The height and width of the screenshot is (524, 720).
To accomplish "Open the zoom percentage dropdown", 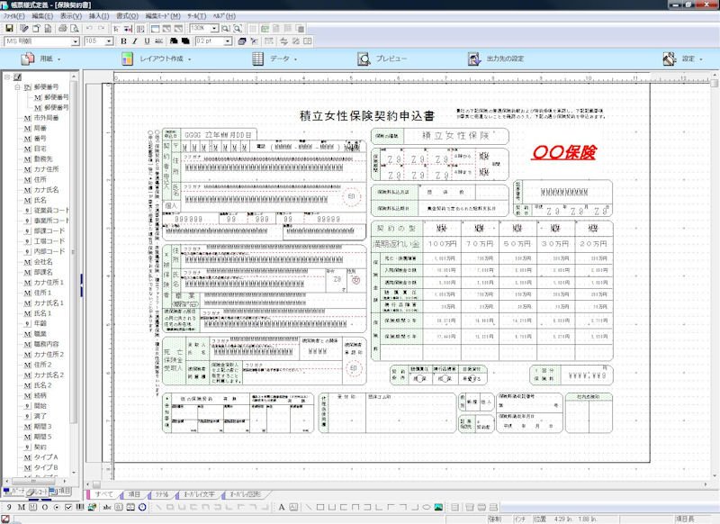I will (x=214, y=29).
